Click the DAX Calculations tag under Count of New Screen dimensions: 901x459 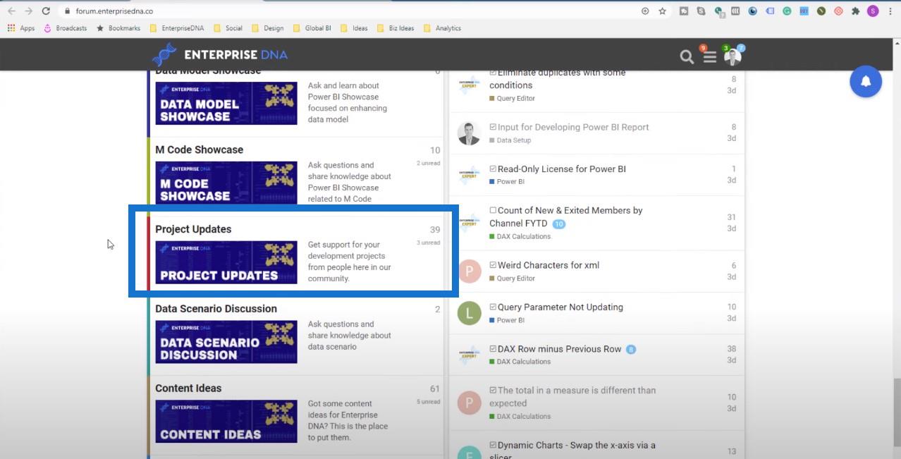(520, 237)
